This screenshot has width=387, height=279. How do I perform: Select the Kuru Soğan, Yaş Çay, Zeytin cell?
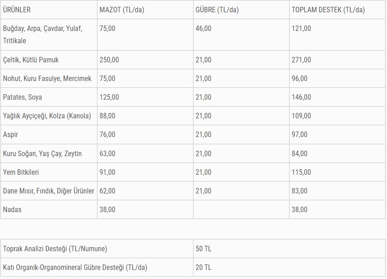point(42,153)
